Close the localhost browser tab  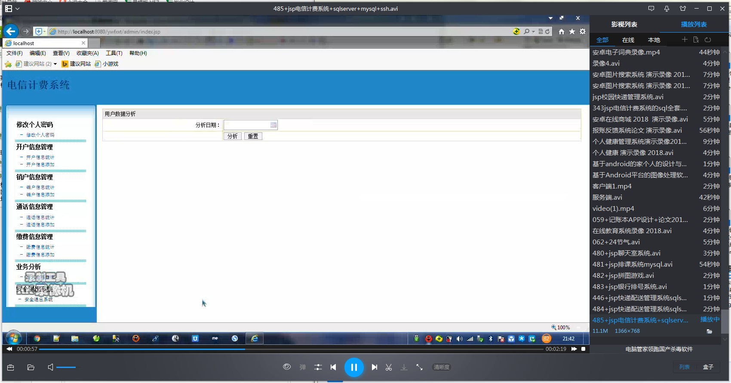point(83,43)
